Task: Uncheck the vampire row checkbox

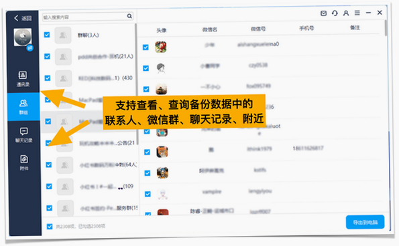Action: click(x=148, y=194)
